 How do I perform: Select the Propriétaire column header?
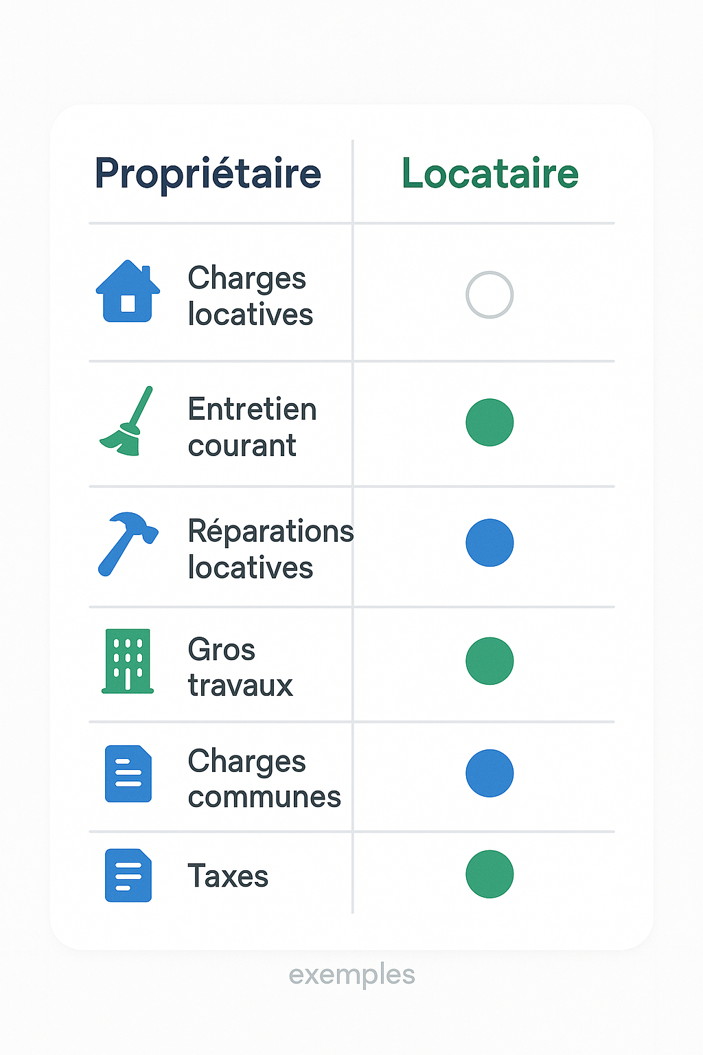(208, 174)
